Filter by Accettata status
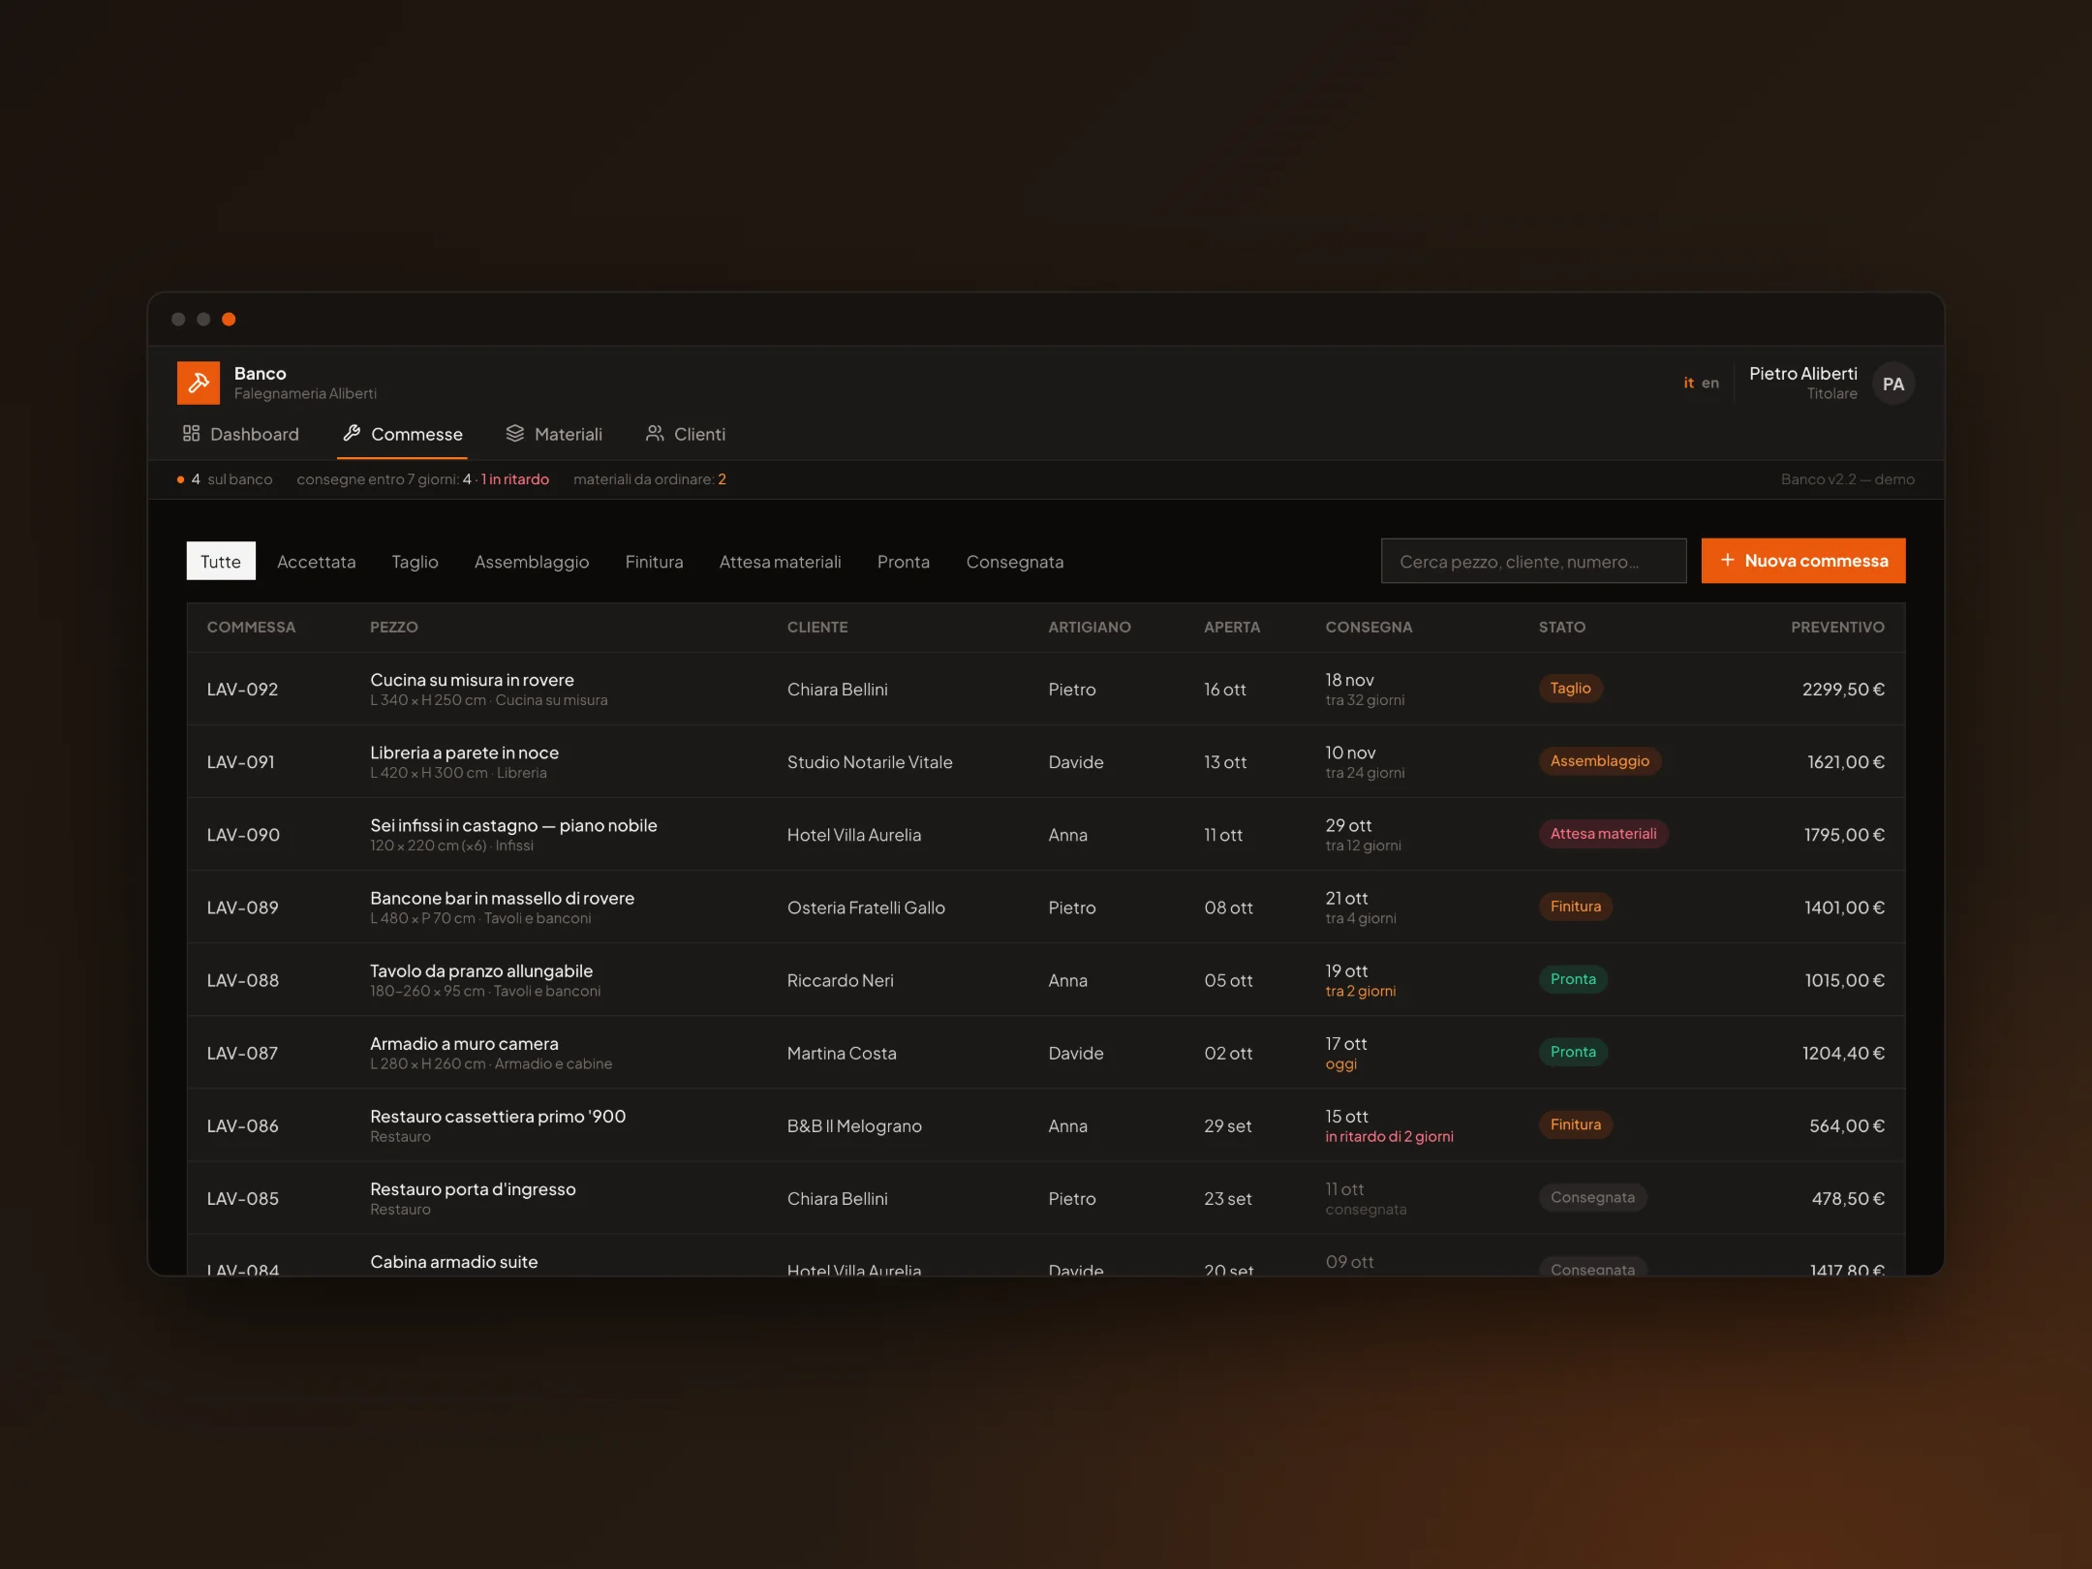This screenshot has width=2092, height=1569. click(316, 562)
